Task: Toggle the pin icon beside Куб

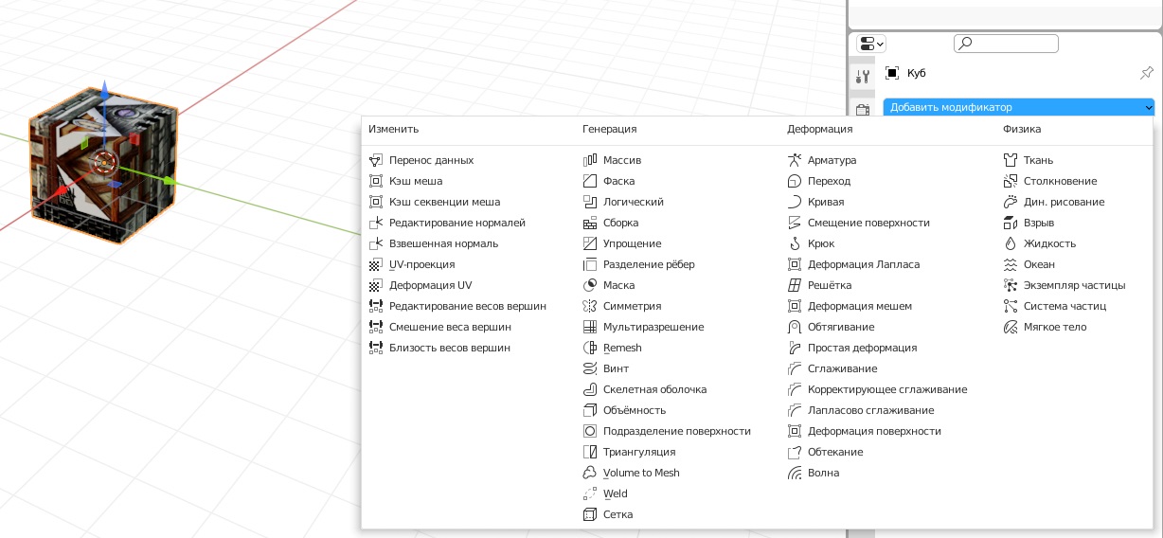Action: pos(1146,73)
